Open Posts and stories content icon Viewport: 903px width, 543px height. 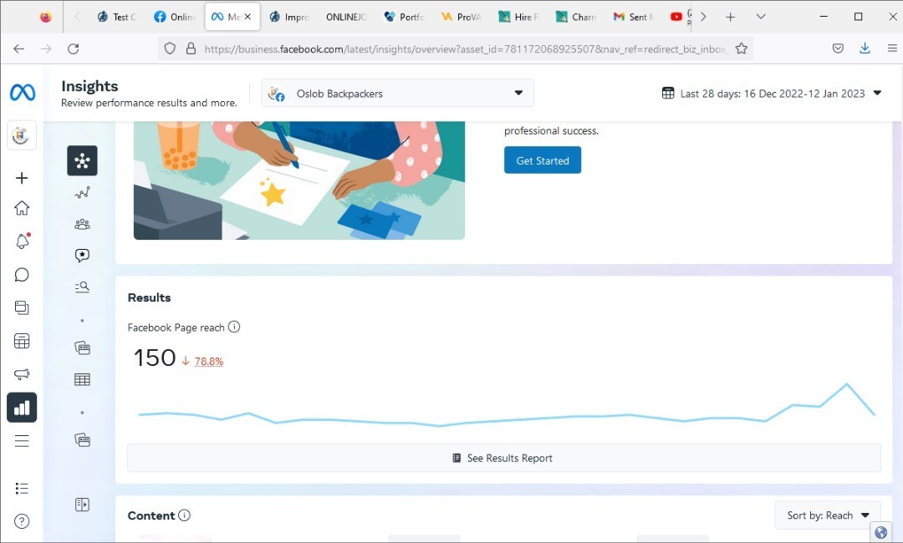pos(22,307)
